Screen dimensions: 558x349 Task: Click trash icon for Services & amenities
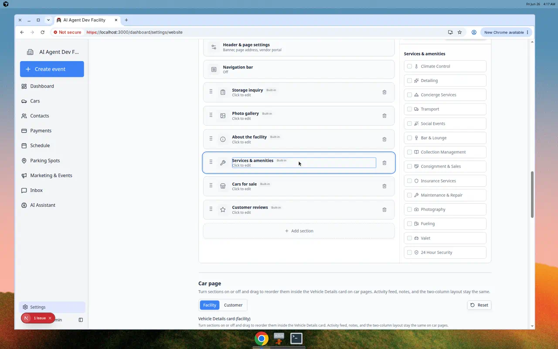point(384,163)
